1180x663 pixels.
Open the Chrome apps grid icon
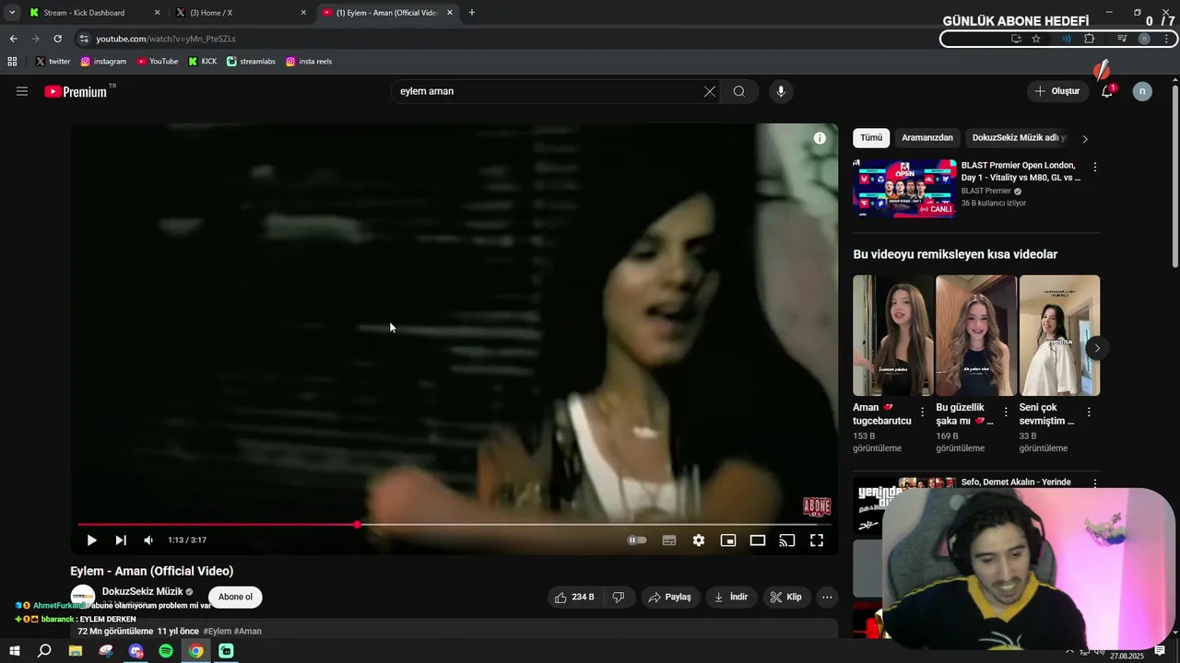12,62
